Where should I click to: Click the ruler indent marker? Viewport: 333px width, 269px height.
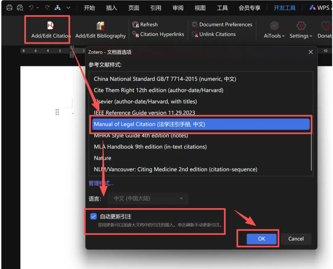[x=72, y=52]
